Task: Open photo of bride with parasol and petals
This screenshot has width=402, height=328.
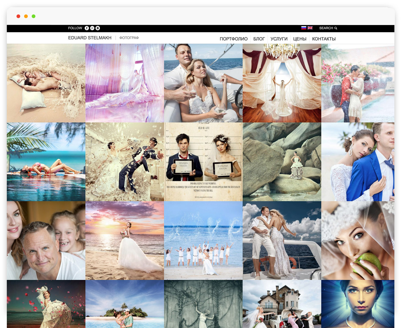Action: (x=46, y=304)
